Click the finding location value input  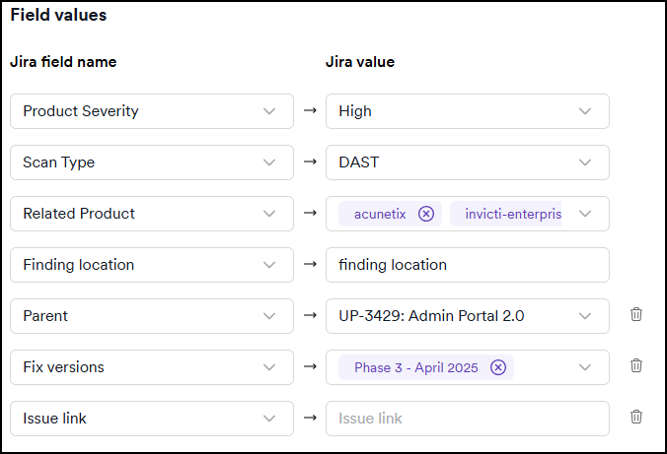[x=468, y=265]
